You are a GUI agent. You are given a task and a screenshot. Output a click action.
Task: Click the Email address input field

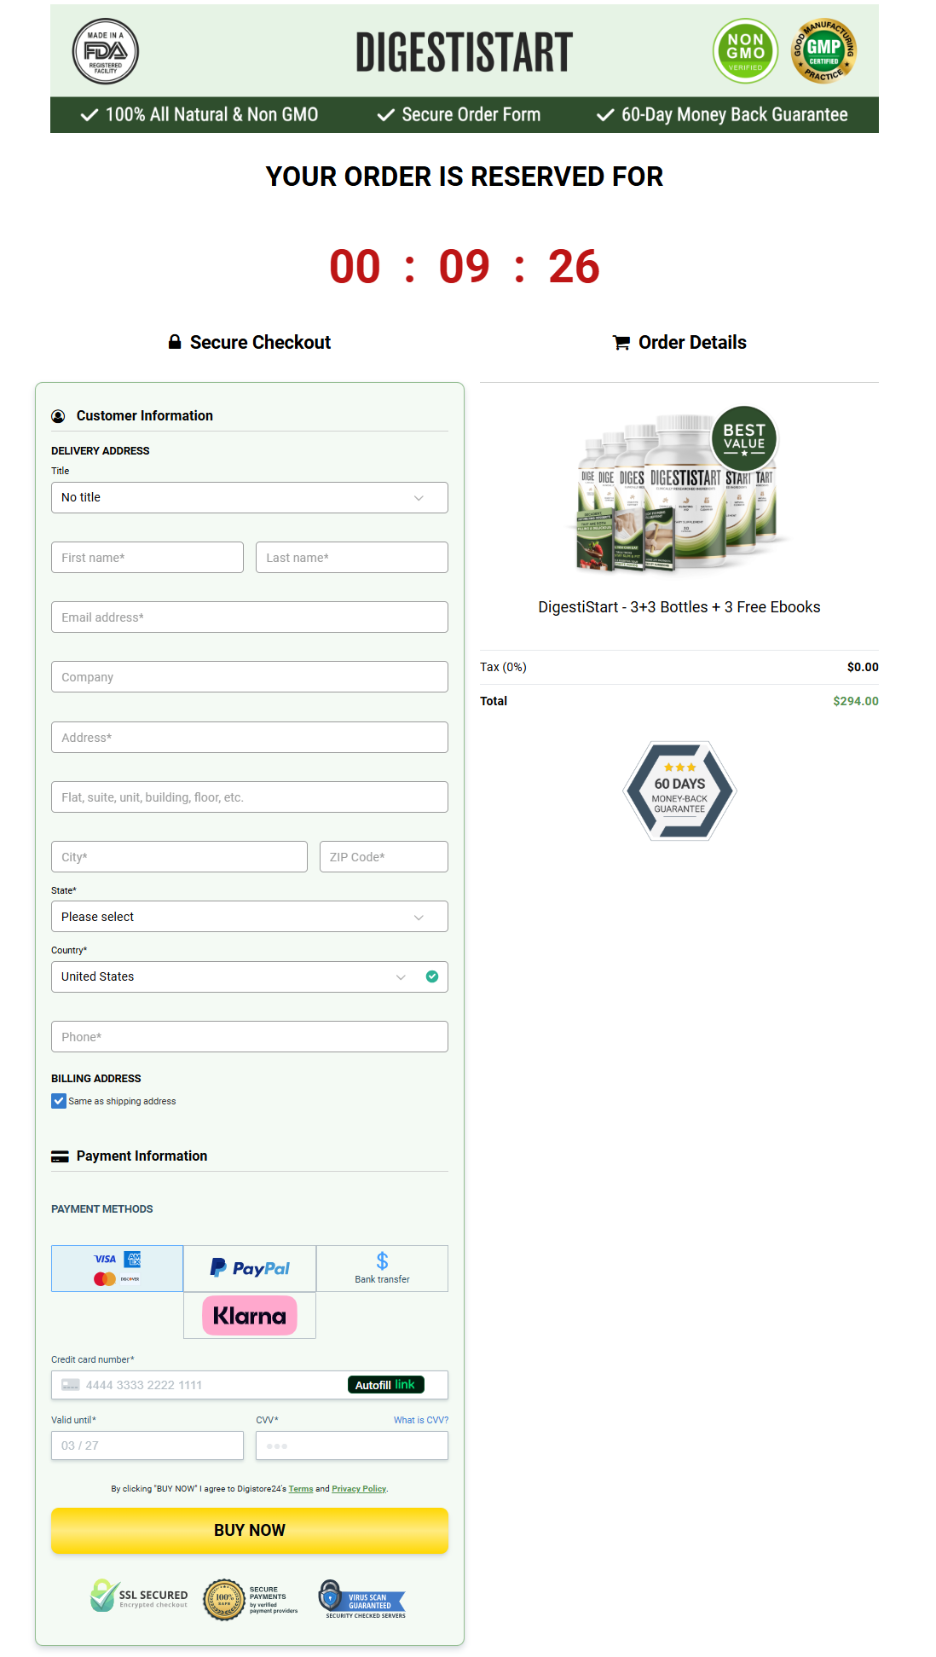[x=250, y=617]
